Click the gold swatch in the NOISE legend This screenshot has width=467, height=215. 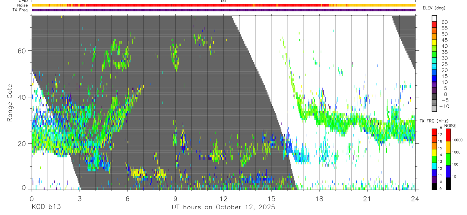(448, 147)
